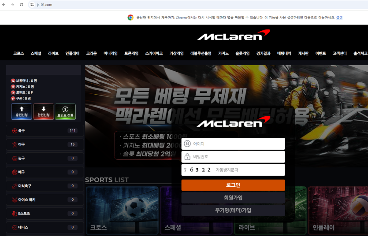Click the hockey icon beside 아이스 하키
This screenshot has height=236, width=368.
pos(15,199)
